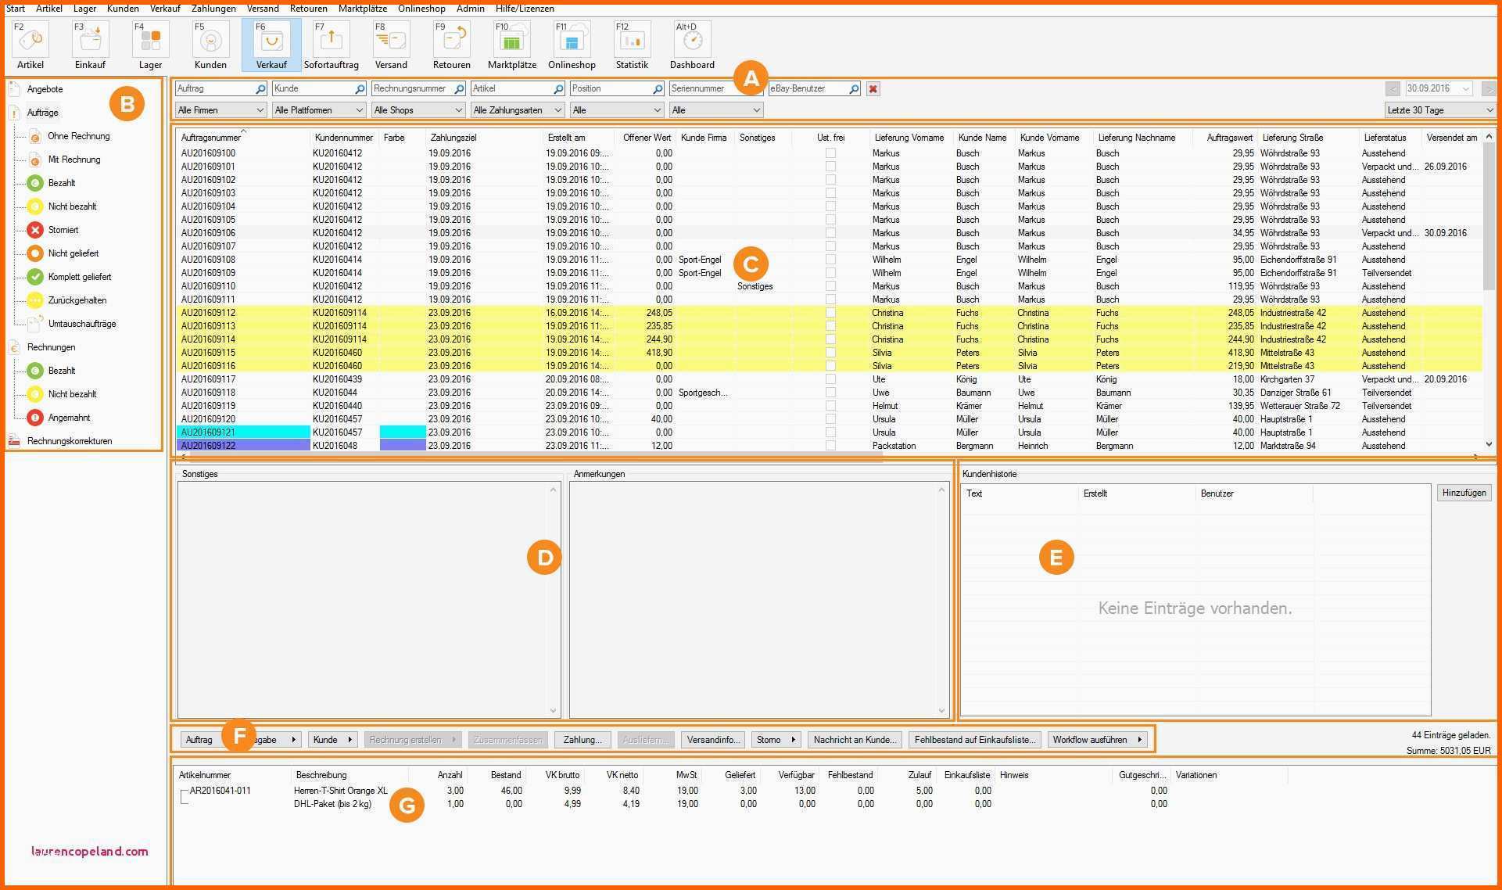Click Fehlbestand auf Einkaufsliste... button

point(975,740)
